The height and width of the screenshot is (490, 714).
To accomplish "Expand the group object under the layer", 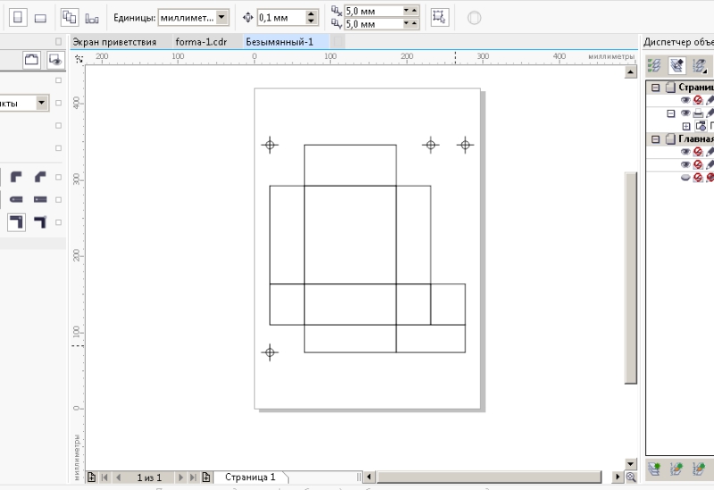I will pyautogui.click(x=686, y=126).
